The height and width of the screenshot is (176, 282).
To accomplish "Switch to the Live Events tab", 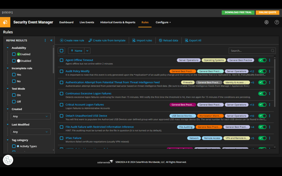I will pos(87,22).
